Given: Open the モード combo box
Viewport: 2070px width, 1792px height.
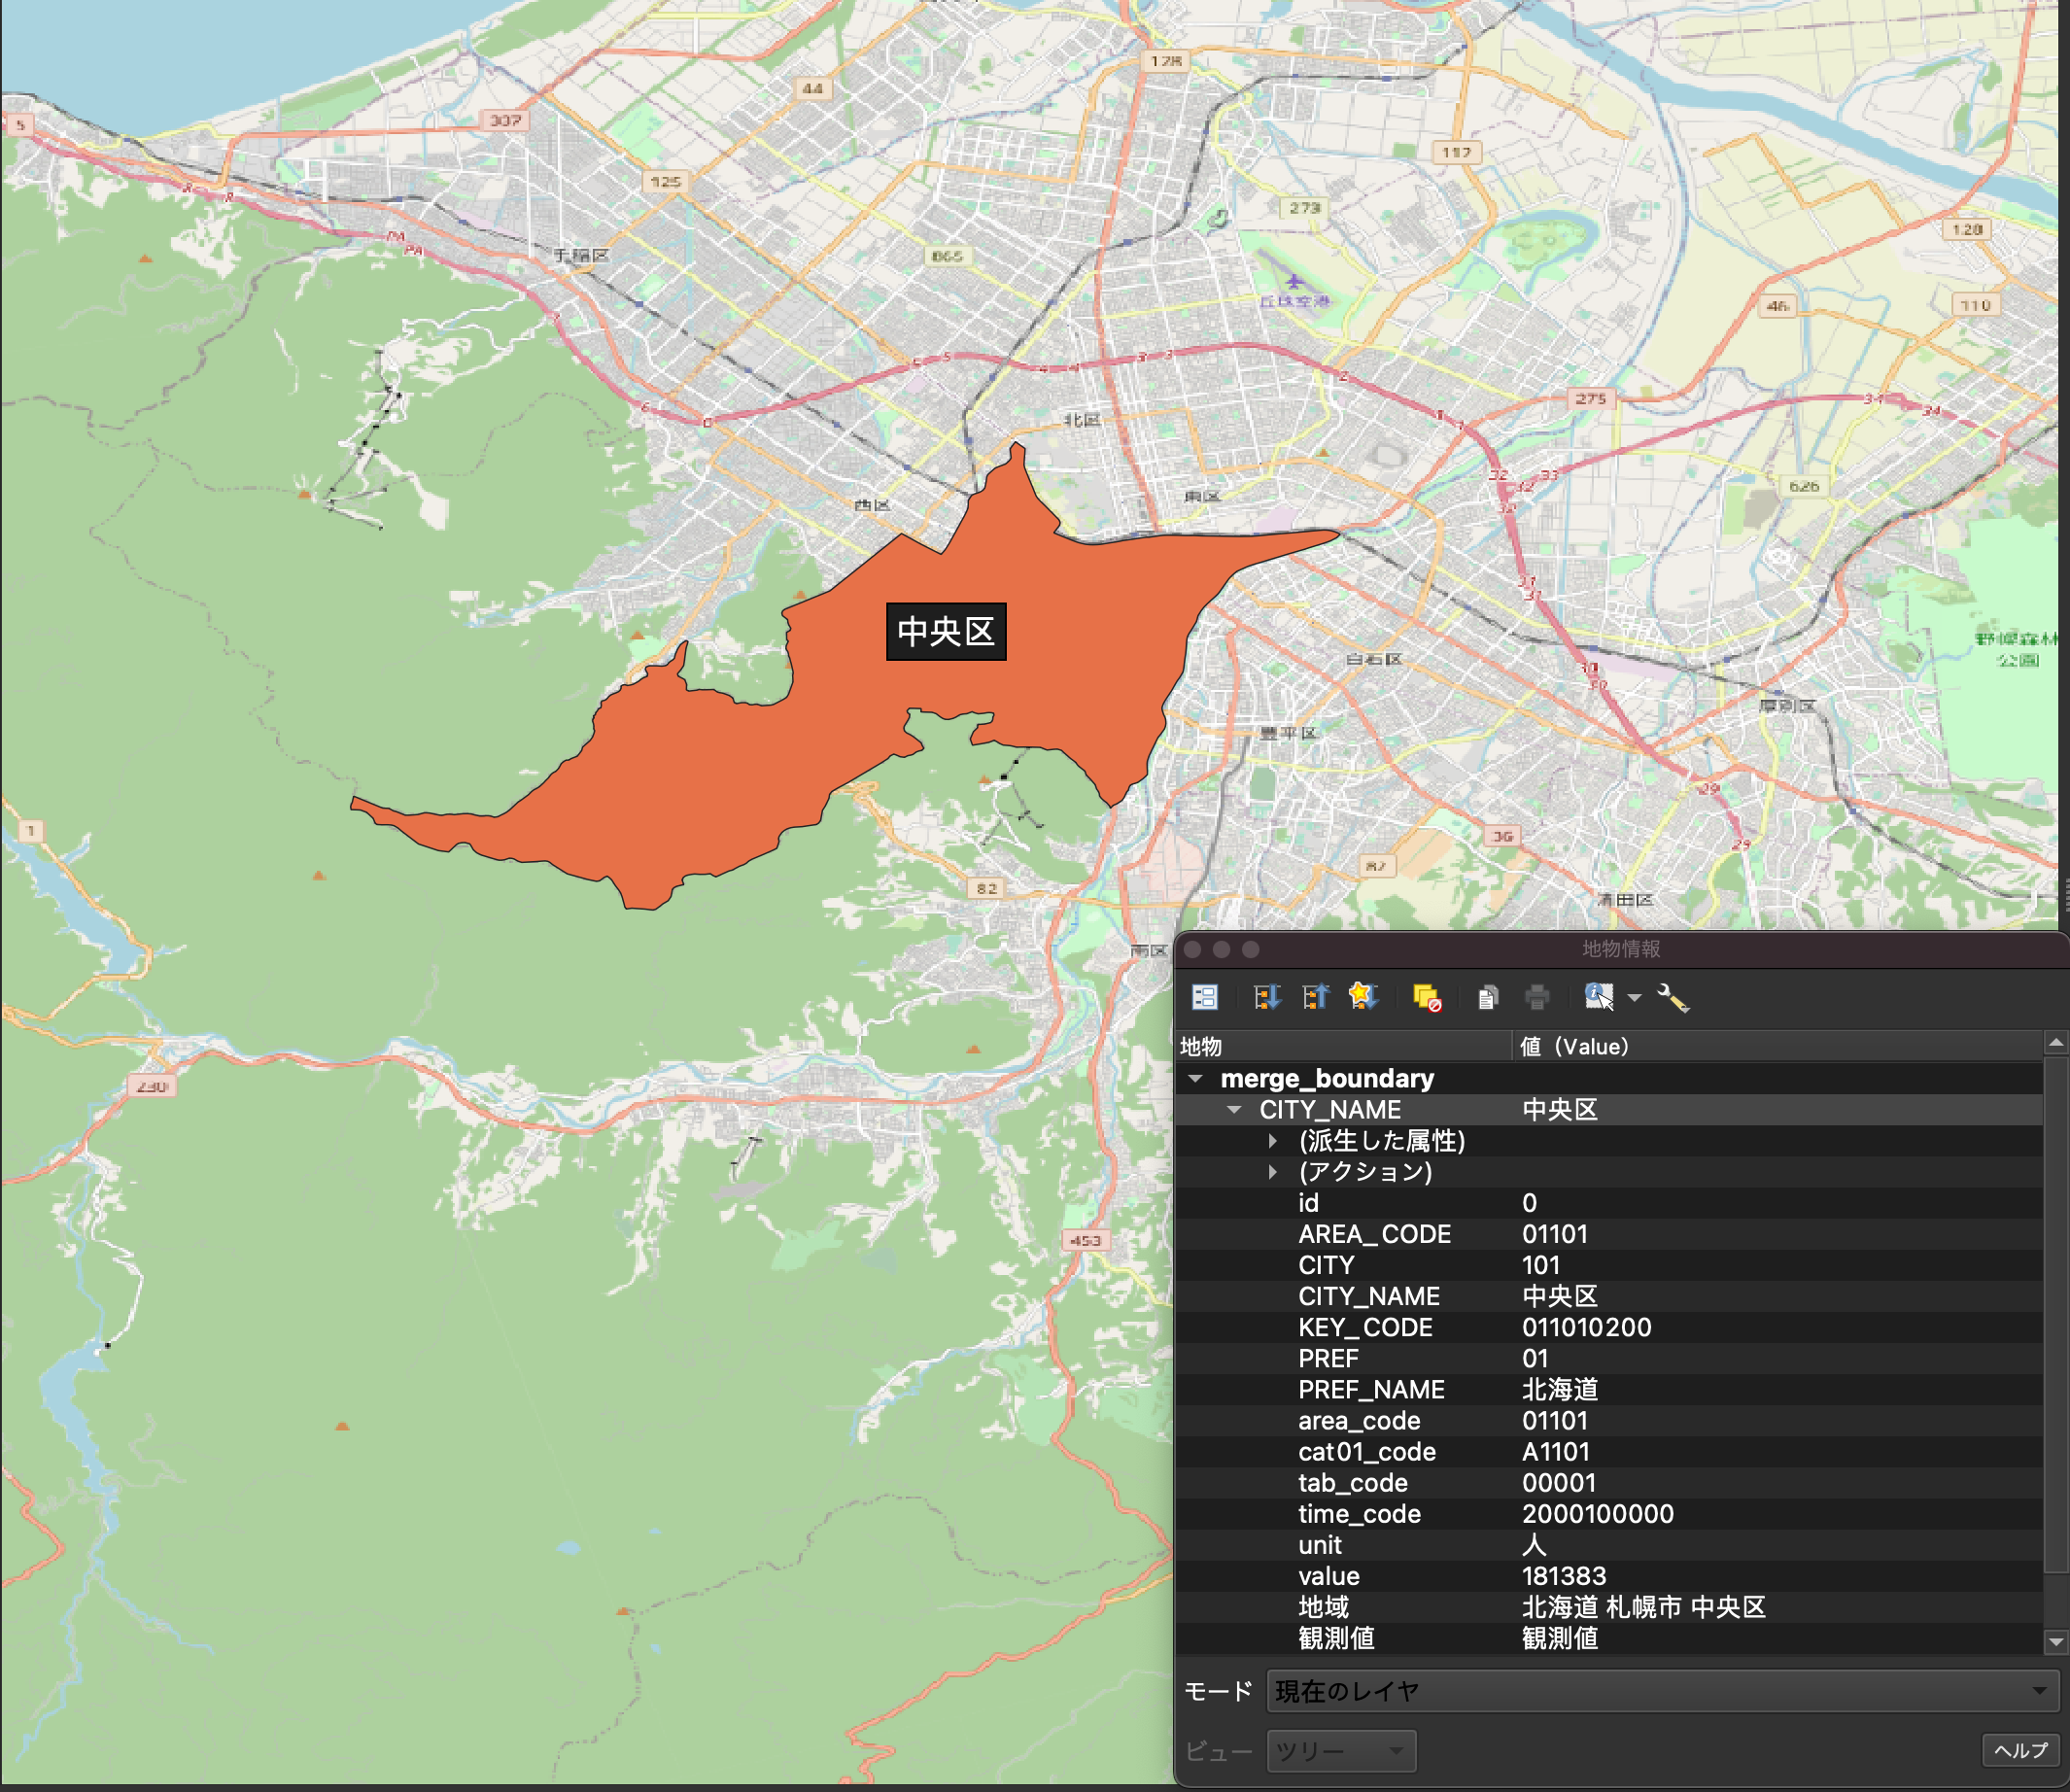Looking at the screenshot, I should pyautogui.click(x=1660, y=1691).
